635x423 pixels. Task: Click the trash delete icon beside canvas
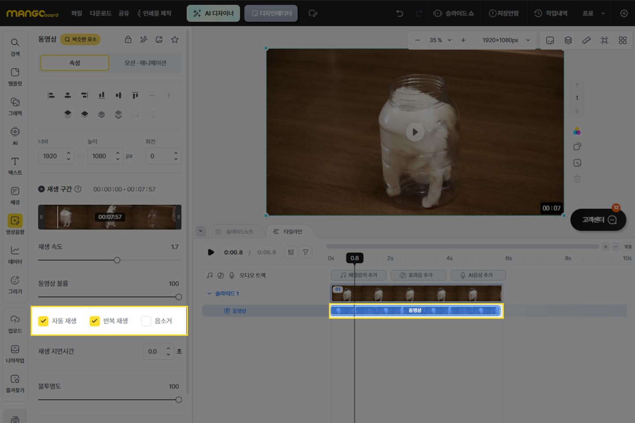click(577, 179)
